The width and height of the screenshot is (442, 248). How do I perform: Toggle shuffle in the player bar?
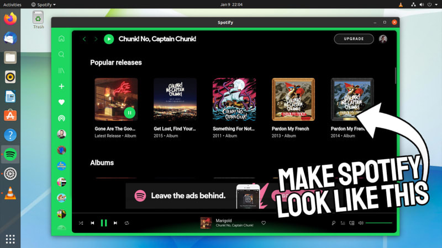[81, 223]
